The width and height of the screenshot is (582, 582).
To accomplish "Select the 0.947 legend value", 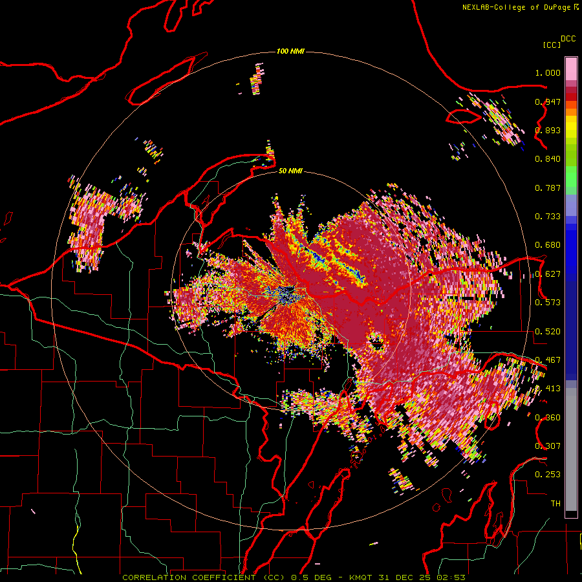I will [x=548, y=102].
